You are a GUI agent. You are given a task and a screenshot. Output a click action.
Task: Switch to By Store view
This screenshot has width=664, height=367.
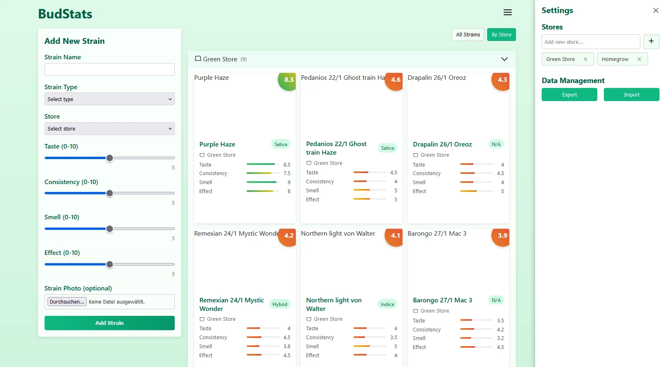[502, 35]
